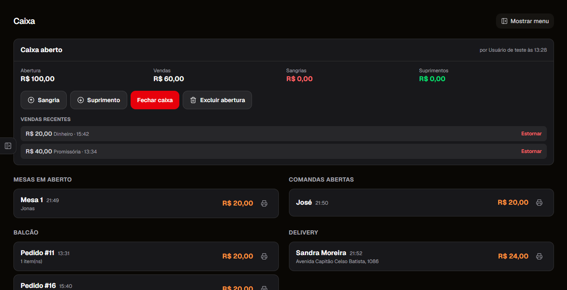Open the sidebar toggle on left edge
This screenshot has width=567, height=290.
point(8,146)
